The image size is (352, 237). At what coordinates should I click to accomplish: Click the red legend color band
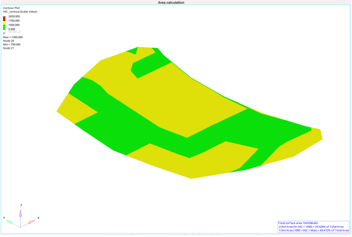[5, 18]
